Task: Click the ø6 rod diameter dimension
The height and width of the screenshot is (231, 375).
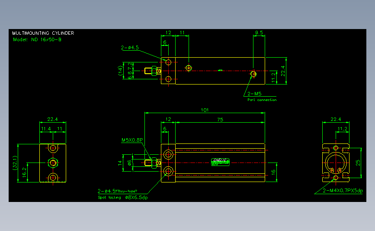Action: (x=129, y=163)
